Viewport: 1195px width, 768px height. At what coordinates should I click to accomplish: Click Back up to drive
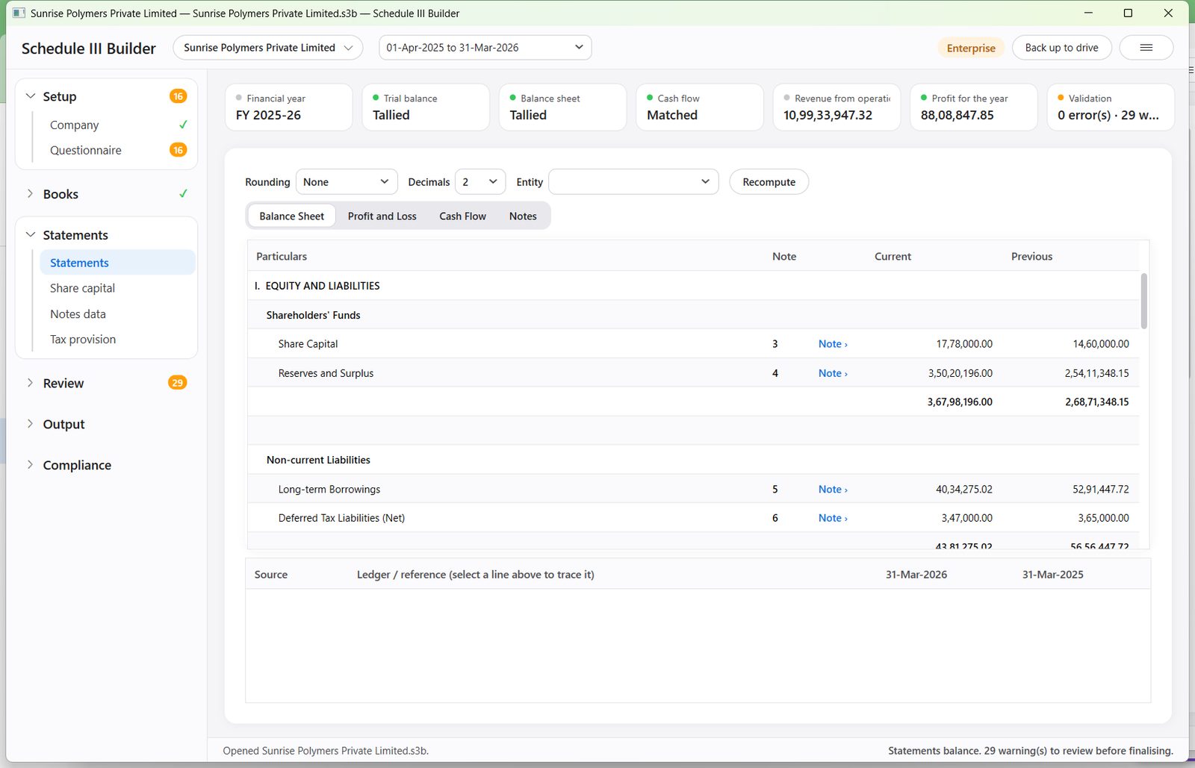pos(1061,48)
